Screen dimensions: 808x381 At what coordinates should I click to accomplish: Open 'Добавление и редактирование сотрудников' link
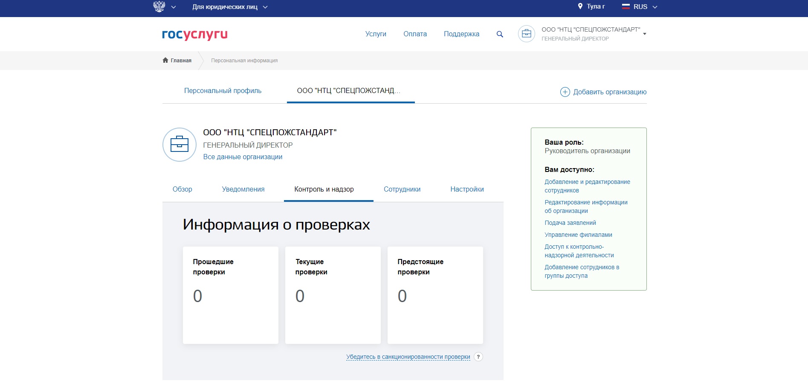[x=587, y=186]
